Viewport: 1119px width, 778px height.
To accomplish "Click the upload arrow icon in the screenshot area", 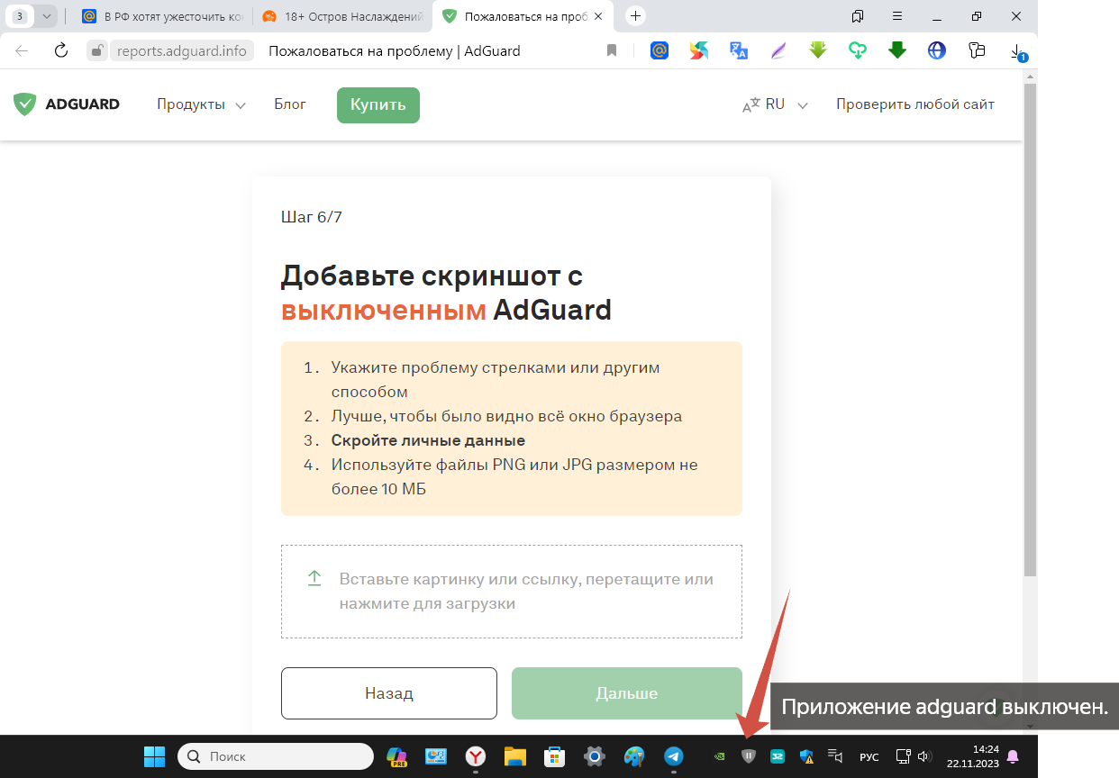I will (314, 580).
